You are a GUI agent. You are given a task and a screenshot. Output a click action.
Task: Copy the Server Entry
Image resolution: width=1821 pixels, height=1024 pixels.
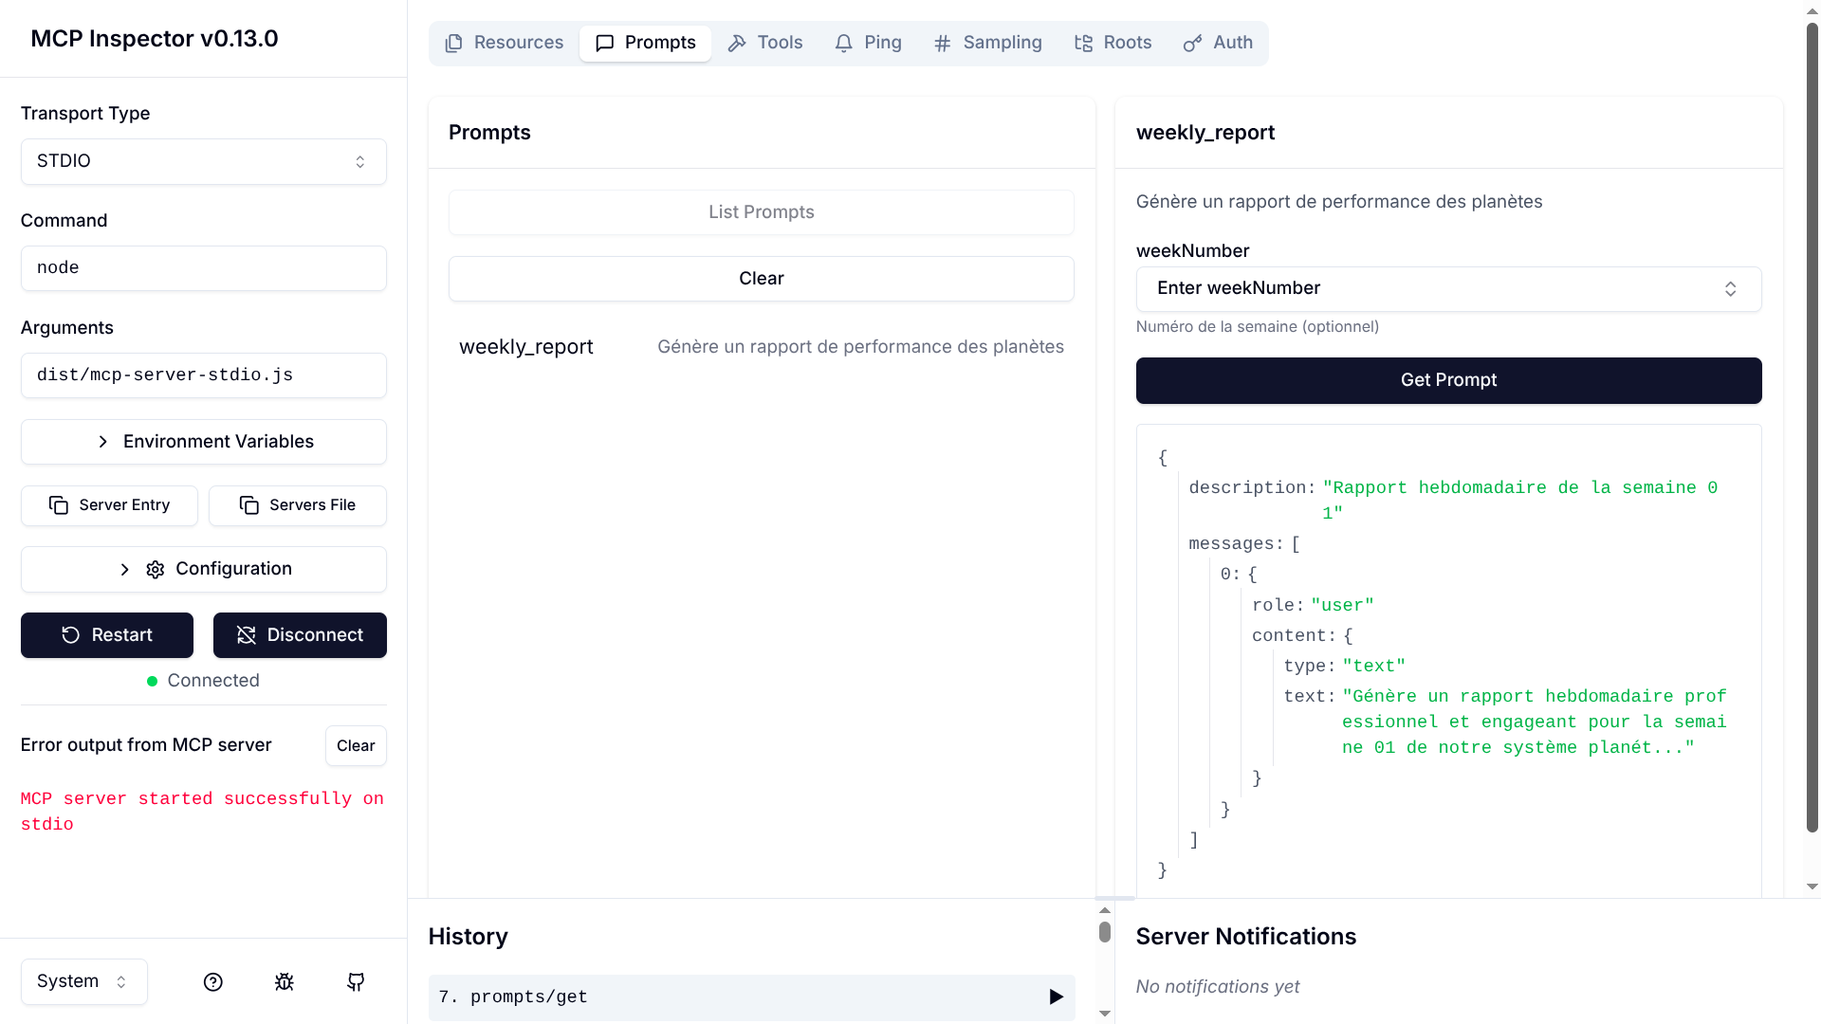coord(109,505)
